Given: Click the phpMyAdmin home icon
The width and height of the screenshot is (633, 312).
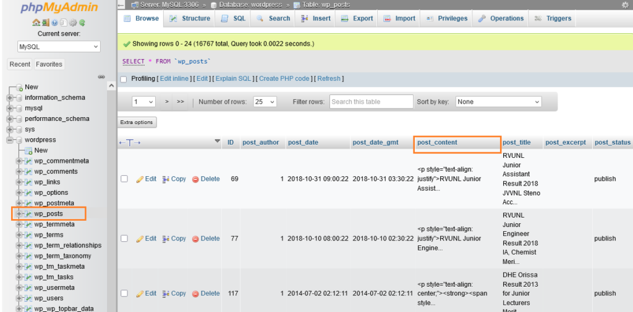Looking at the screenshot, I should tap(35, 23).
